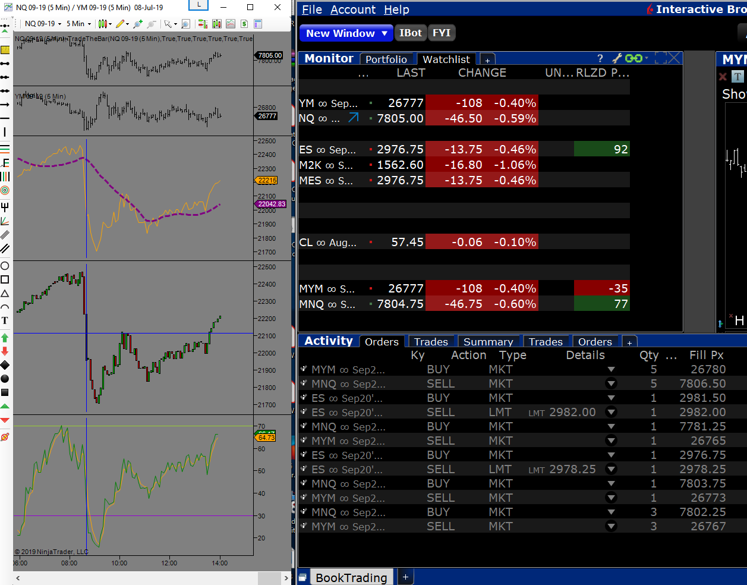The image size is (747, 585).
Task: Click the Zoom Out magnifier icon
Action: pos(151,24)
